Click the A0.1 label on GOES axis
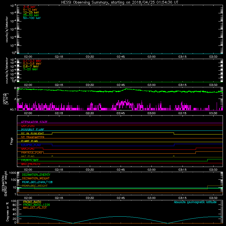The height and width of the screenshot is (226, 226). [x=13, y=109]
